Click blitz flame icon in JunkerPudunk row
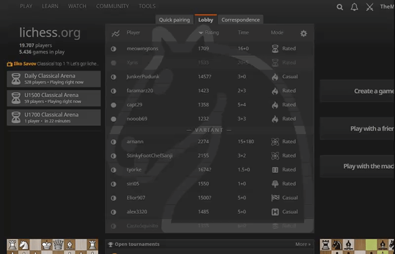 275,77
